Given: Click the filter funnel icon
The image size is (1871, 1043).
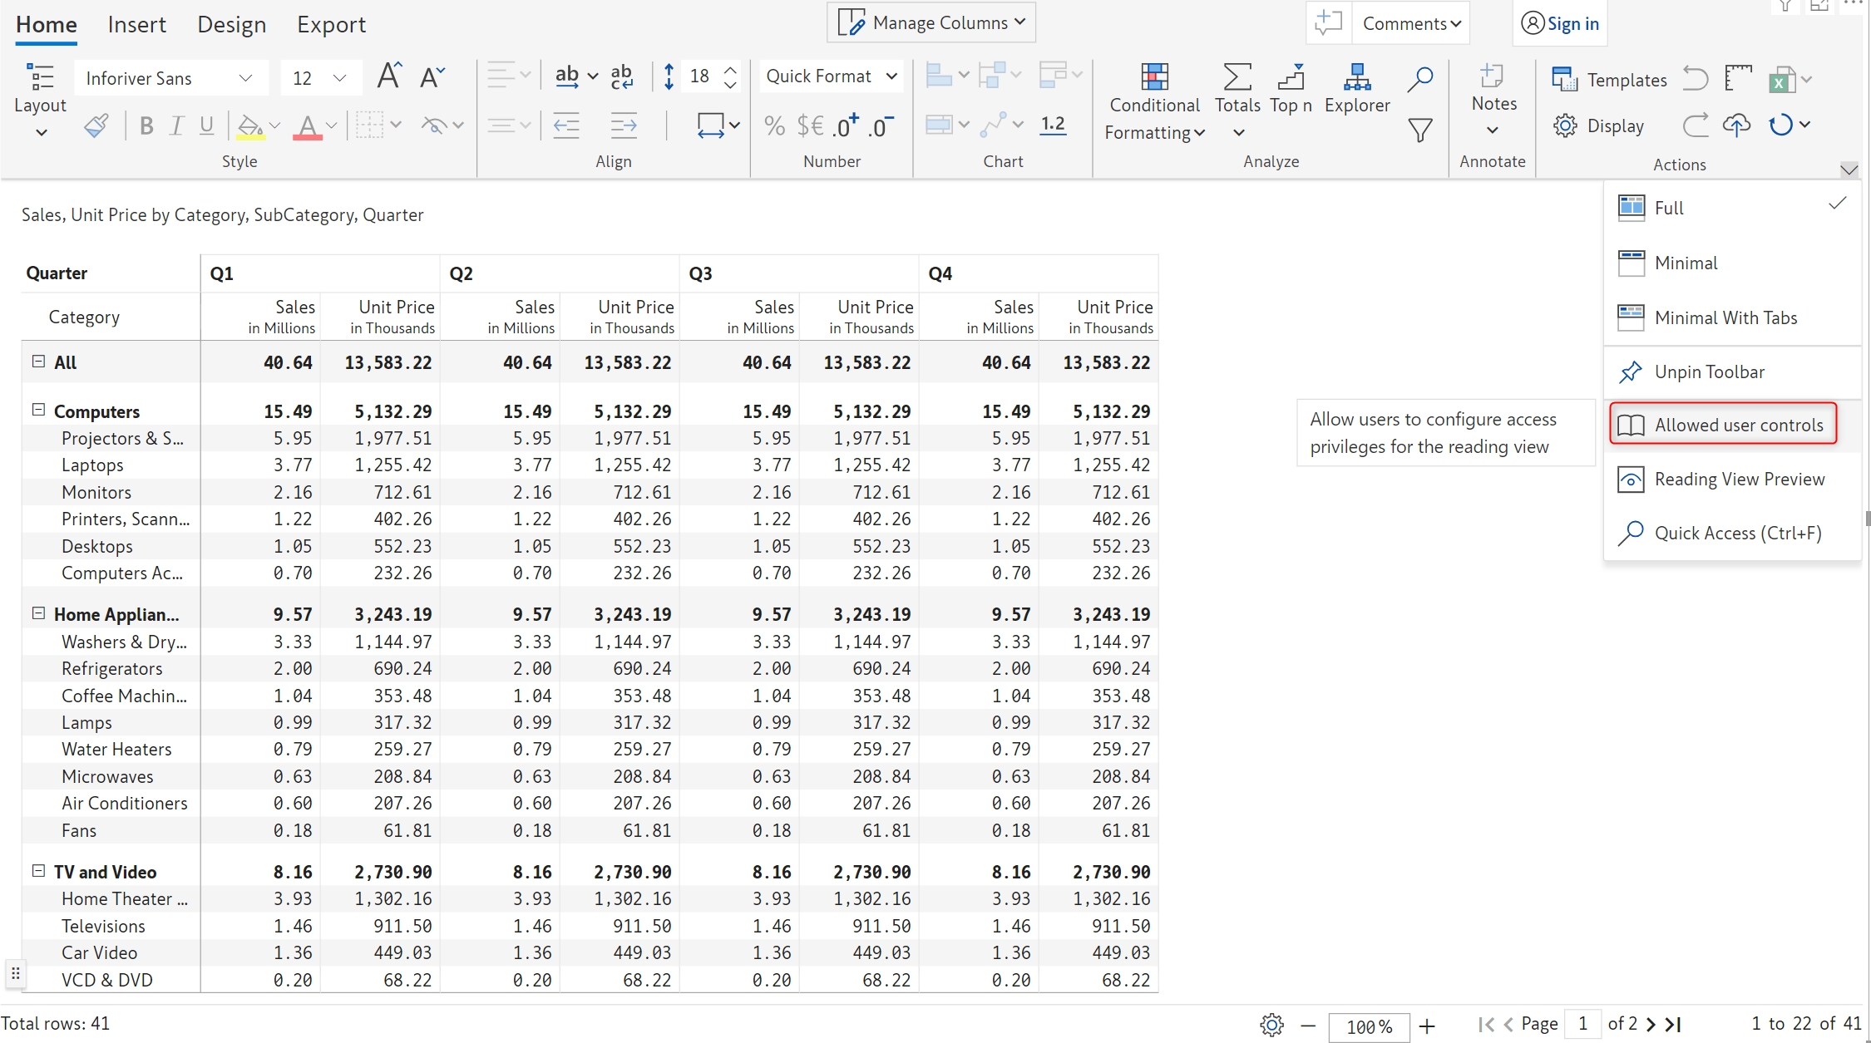Looking at the screenshot, I should coord(1420,130).
